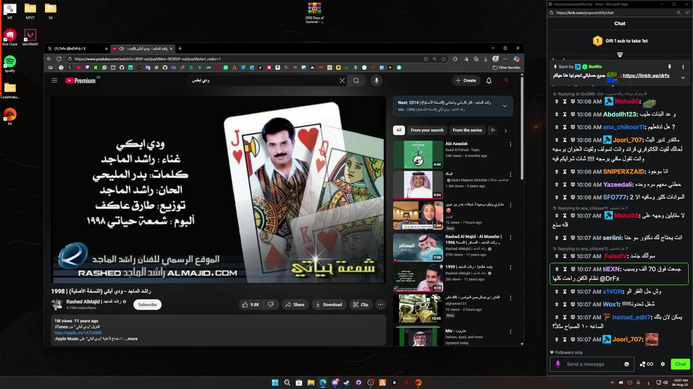This screenshot has width=693, height=389.
Task: Click username SNIPERXZAID in chat
Action: 624,172
